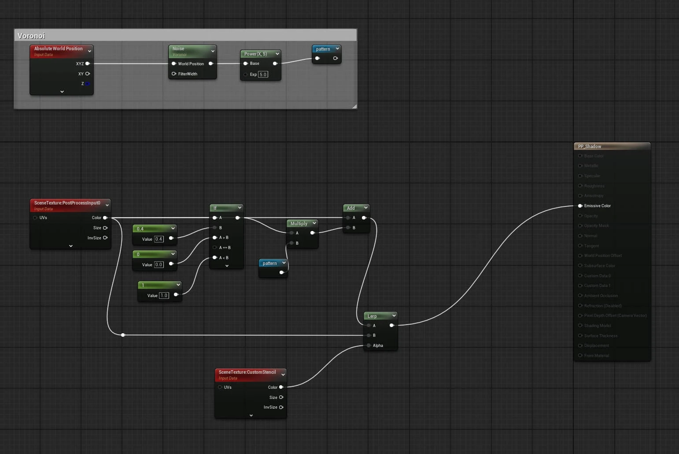Click the A > B input pin on the If node
This screenshot has width=679, height=454.
click(x=214, y=237)
